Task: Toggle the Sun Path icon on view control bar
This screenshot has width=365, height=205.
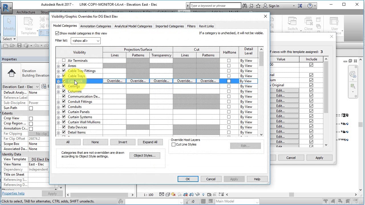Action: point(173,195)
